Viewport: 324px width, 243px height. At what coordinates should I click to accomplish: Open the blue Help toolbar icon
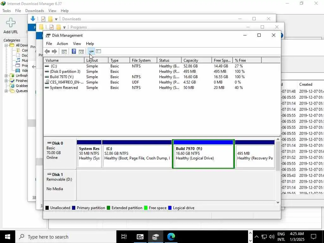coord(74,52)
